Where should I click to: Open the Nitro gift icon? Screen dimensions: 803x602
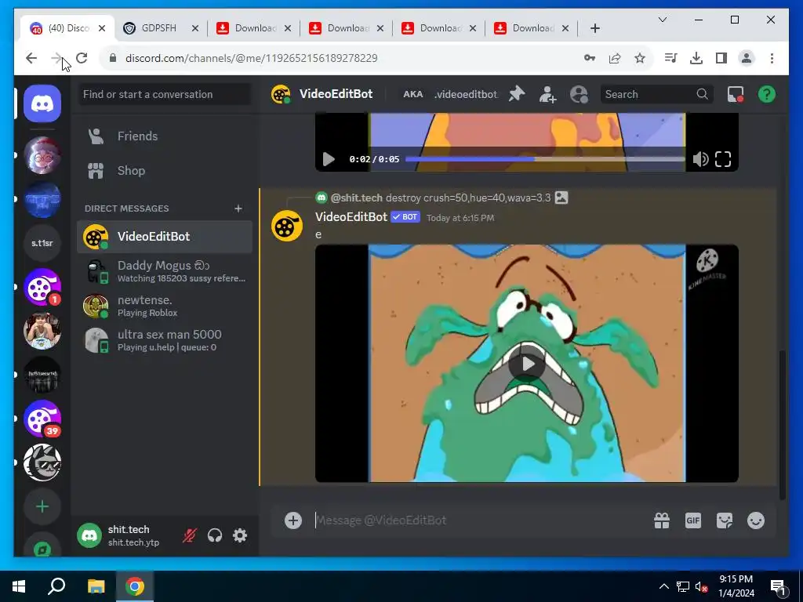(662, 520)
